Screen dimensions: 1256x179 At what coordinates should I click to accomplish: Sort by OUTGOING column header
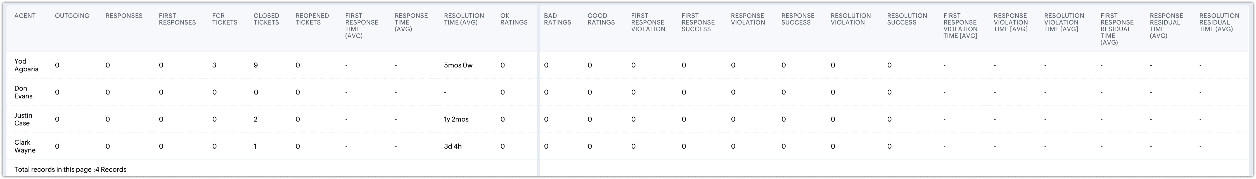(72, 16)
